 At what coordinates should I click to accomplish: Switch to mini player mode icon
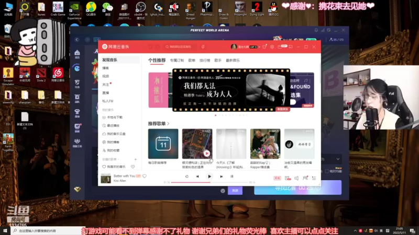tap(291, 46)
